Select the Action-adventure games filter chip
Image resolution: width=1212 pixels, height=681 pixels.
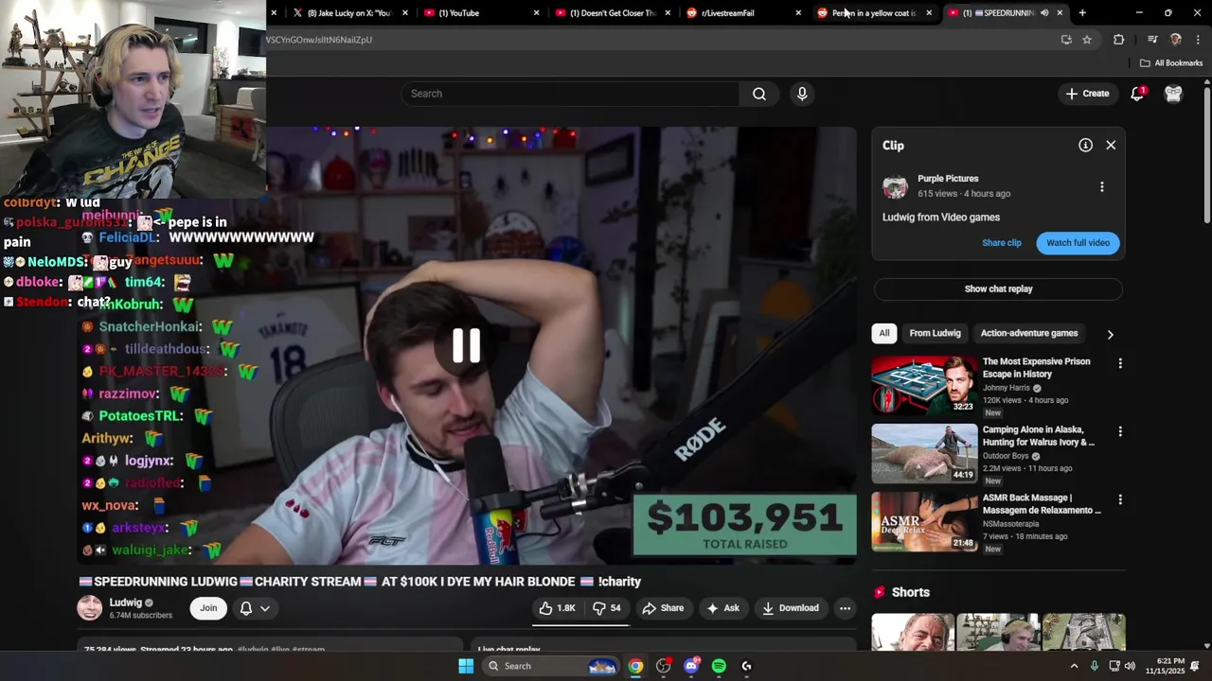[1029, 333]
